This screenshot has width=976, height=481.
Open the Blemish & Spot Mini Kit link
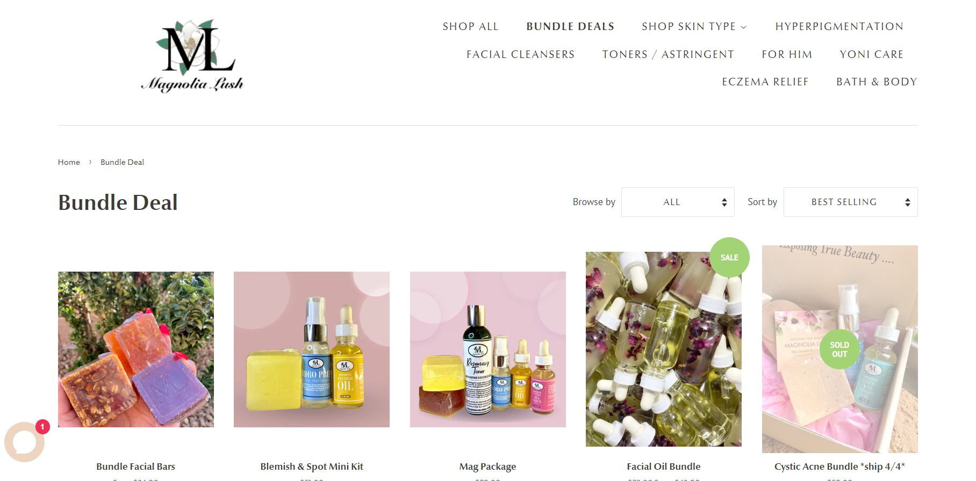click(x=312, y=467)
